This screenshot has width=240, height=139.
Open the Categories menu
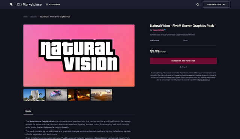(x=53, y=4)
